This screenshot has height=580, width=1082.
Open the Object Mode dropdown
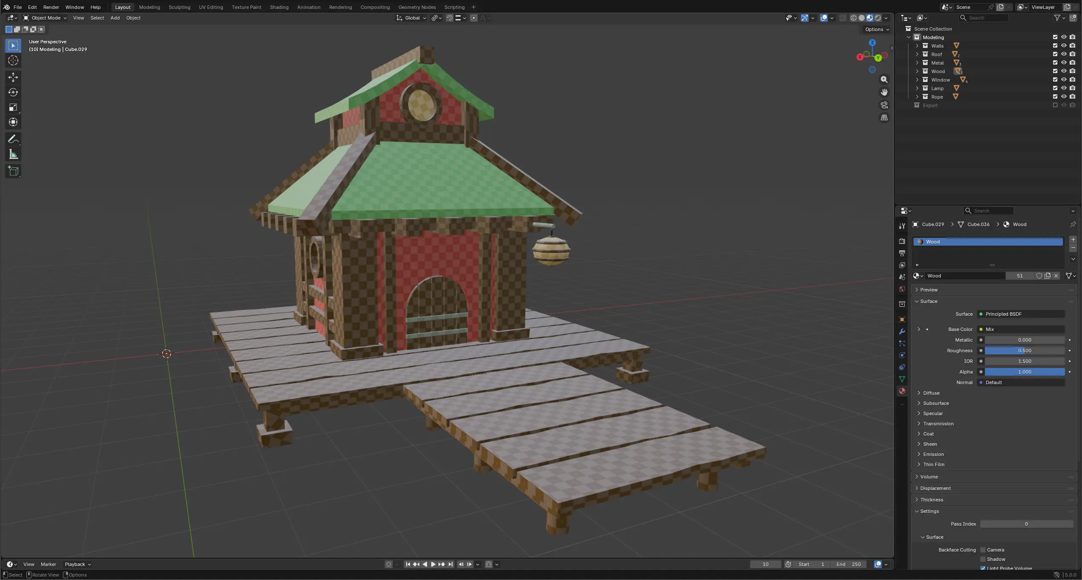coord(45,18)
